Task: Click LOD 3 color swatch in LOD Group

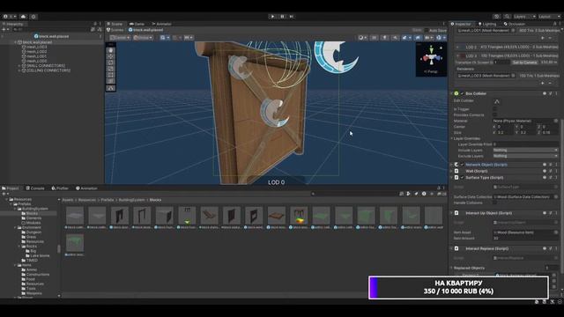Action: [x=462, y=56]
